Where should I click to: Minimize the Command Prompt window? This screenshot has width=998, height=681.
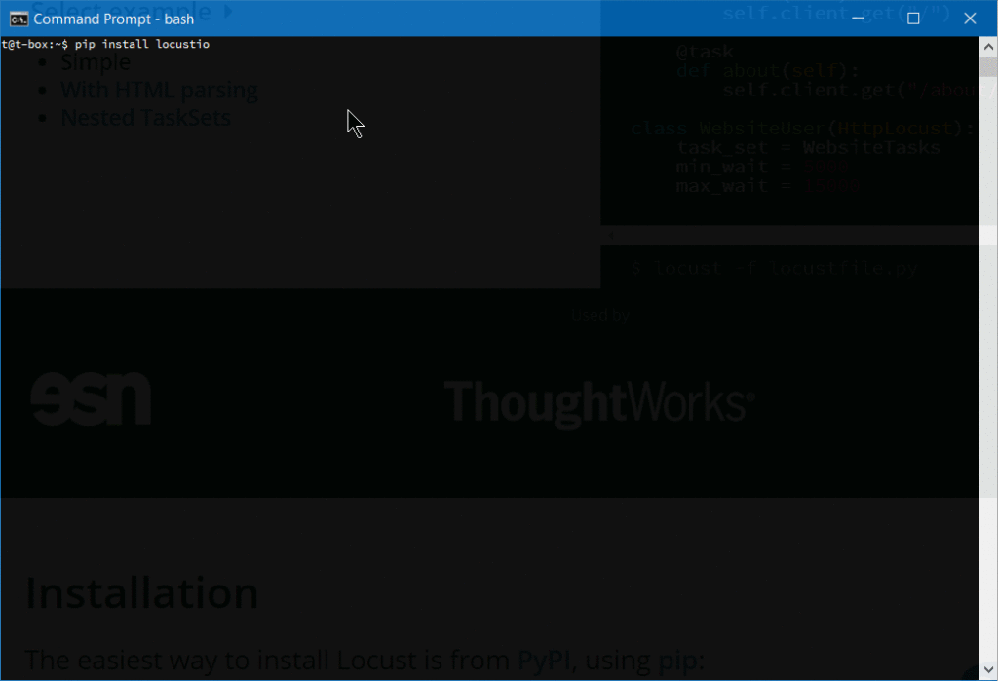point(858,19)
